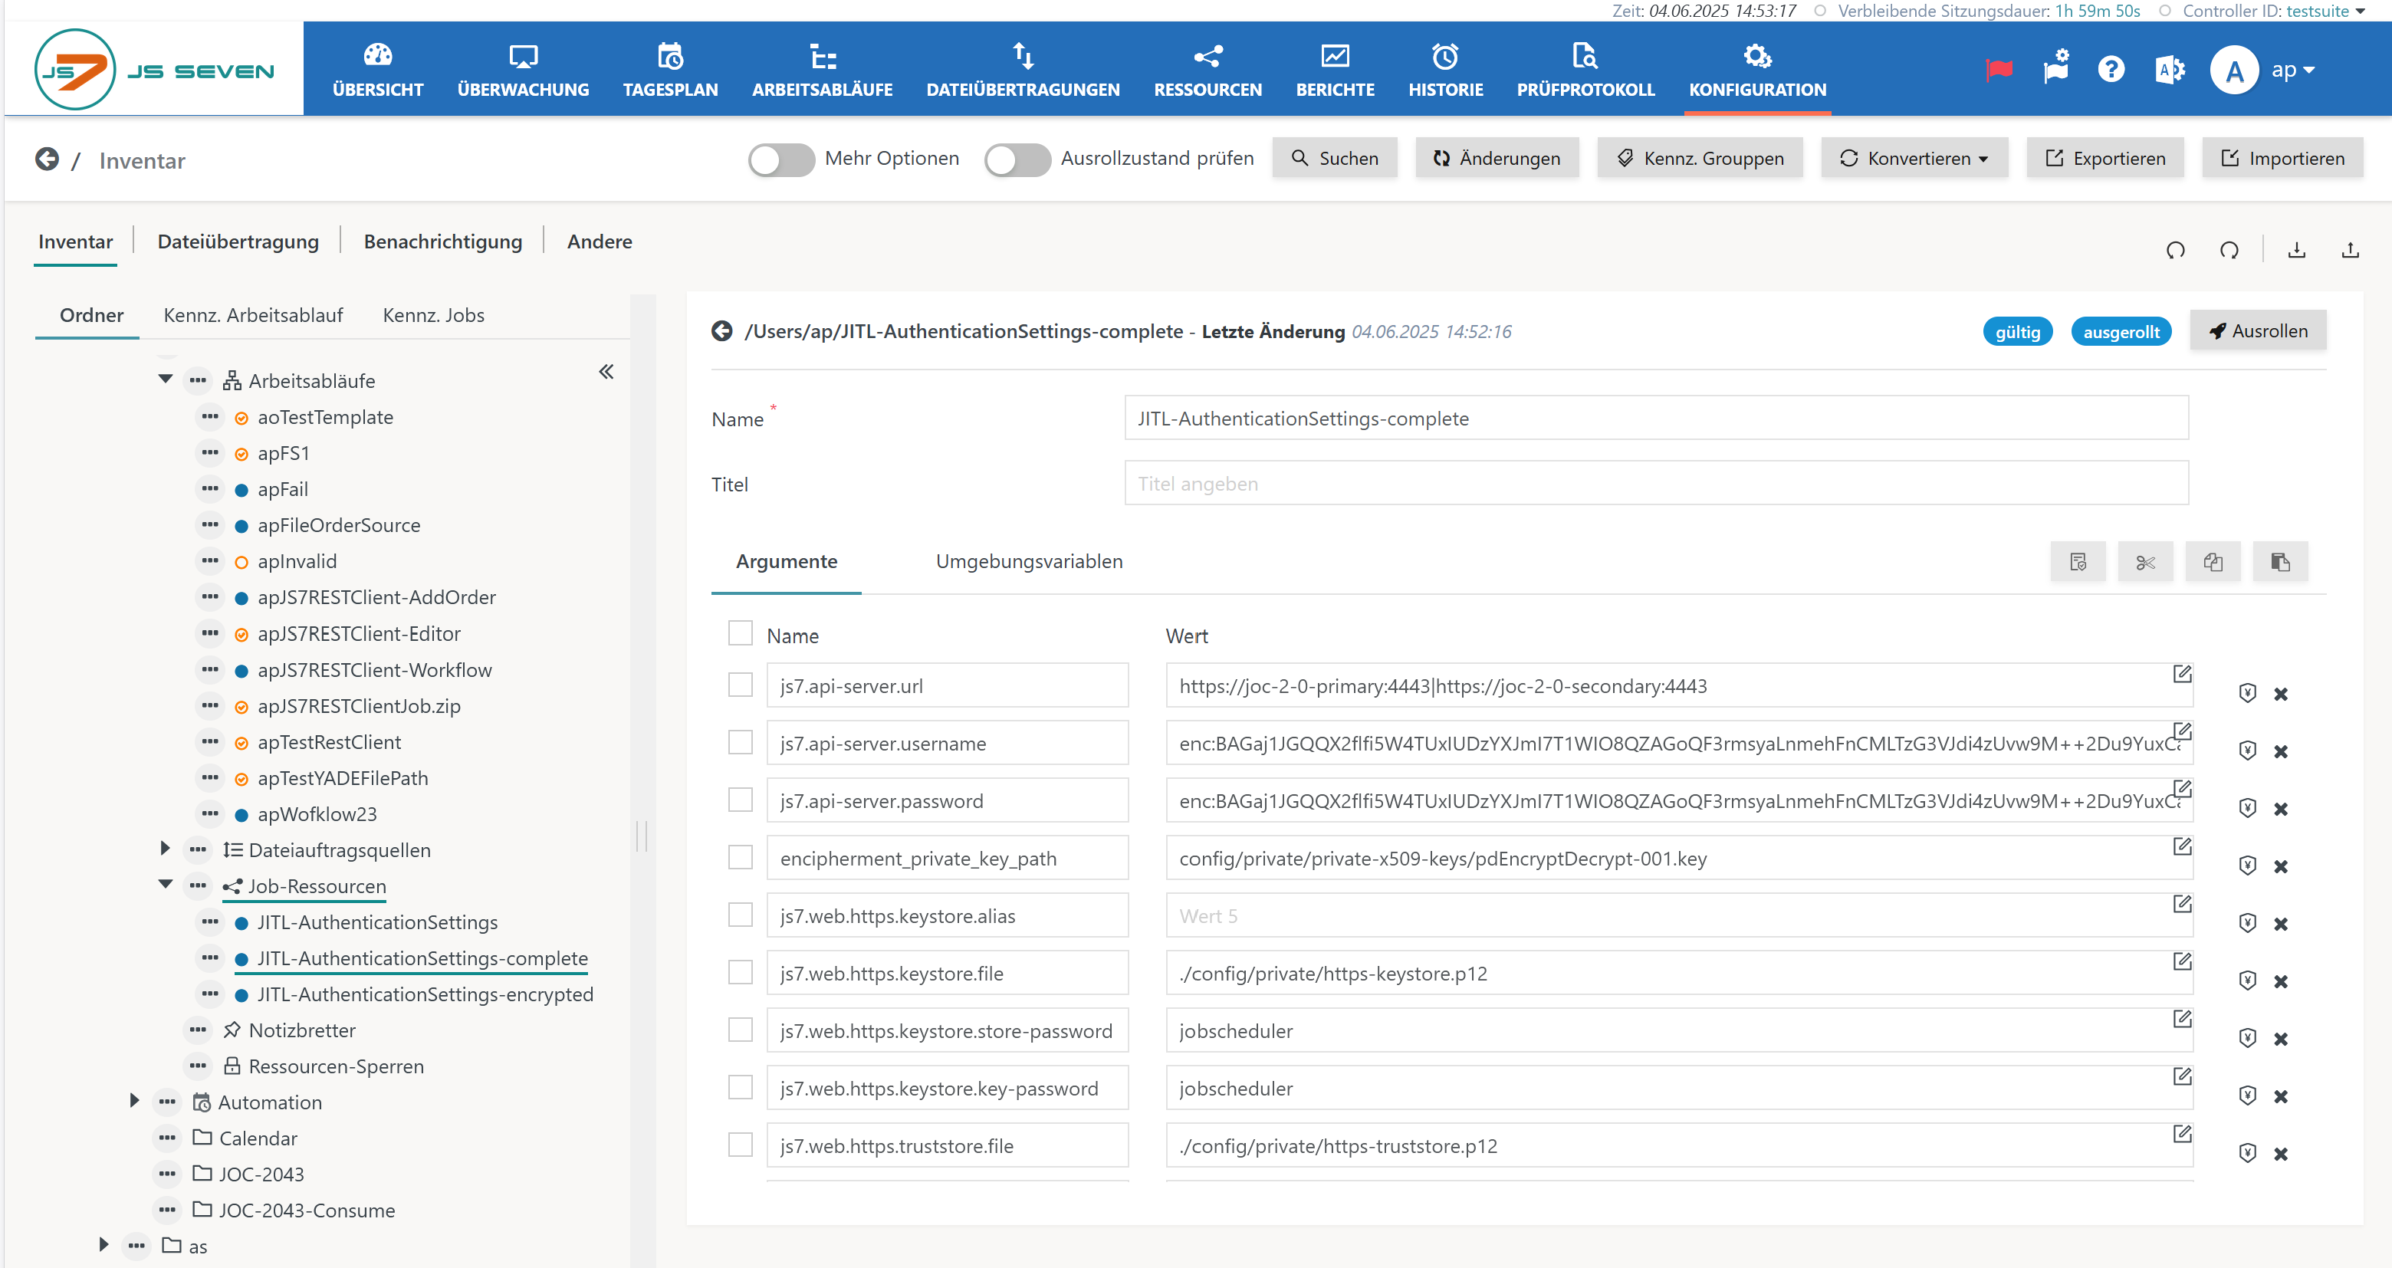Check the select-all box in the Name header
Image resolution: width=2392 pixels, height=1268 pixels.
[740, 633]
